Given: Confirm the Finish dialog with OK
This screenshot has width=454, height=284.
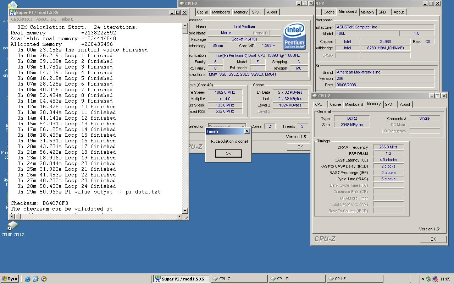Looking at the screenshot, I should point(228,153).
